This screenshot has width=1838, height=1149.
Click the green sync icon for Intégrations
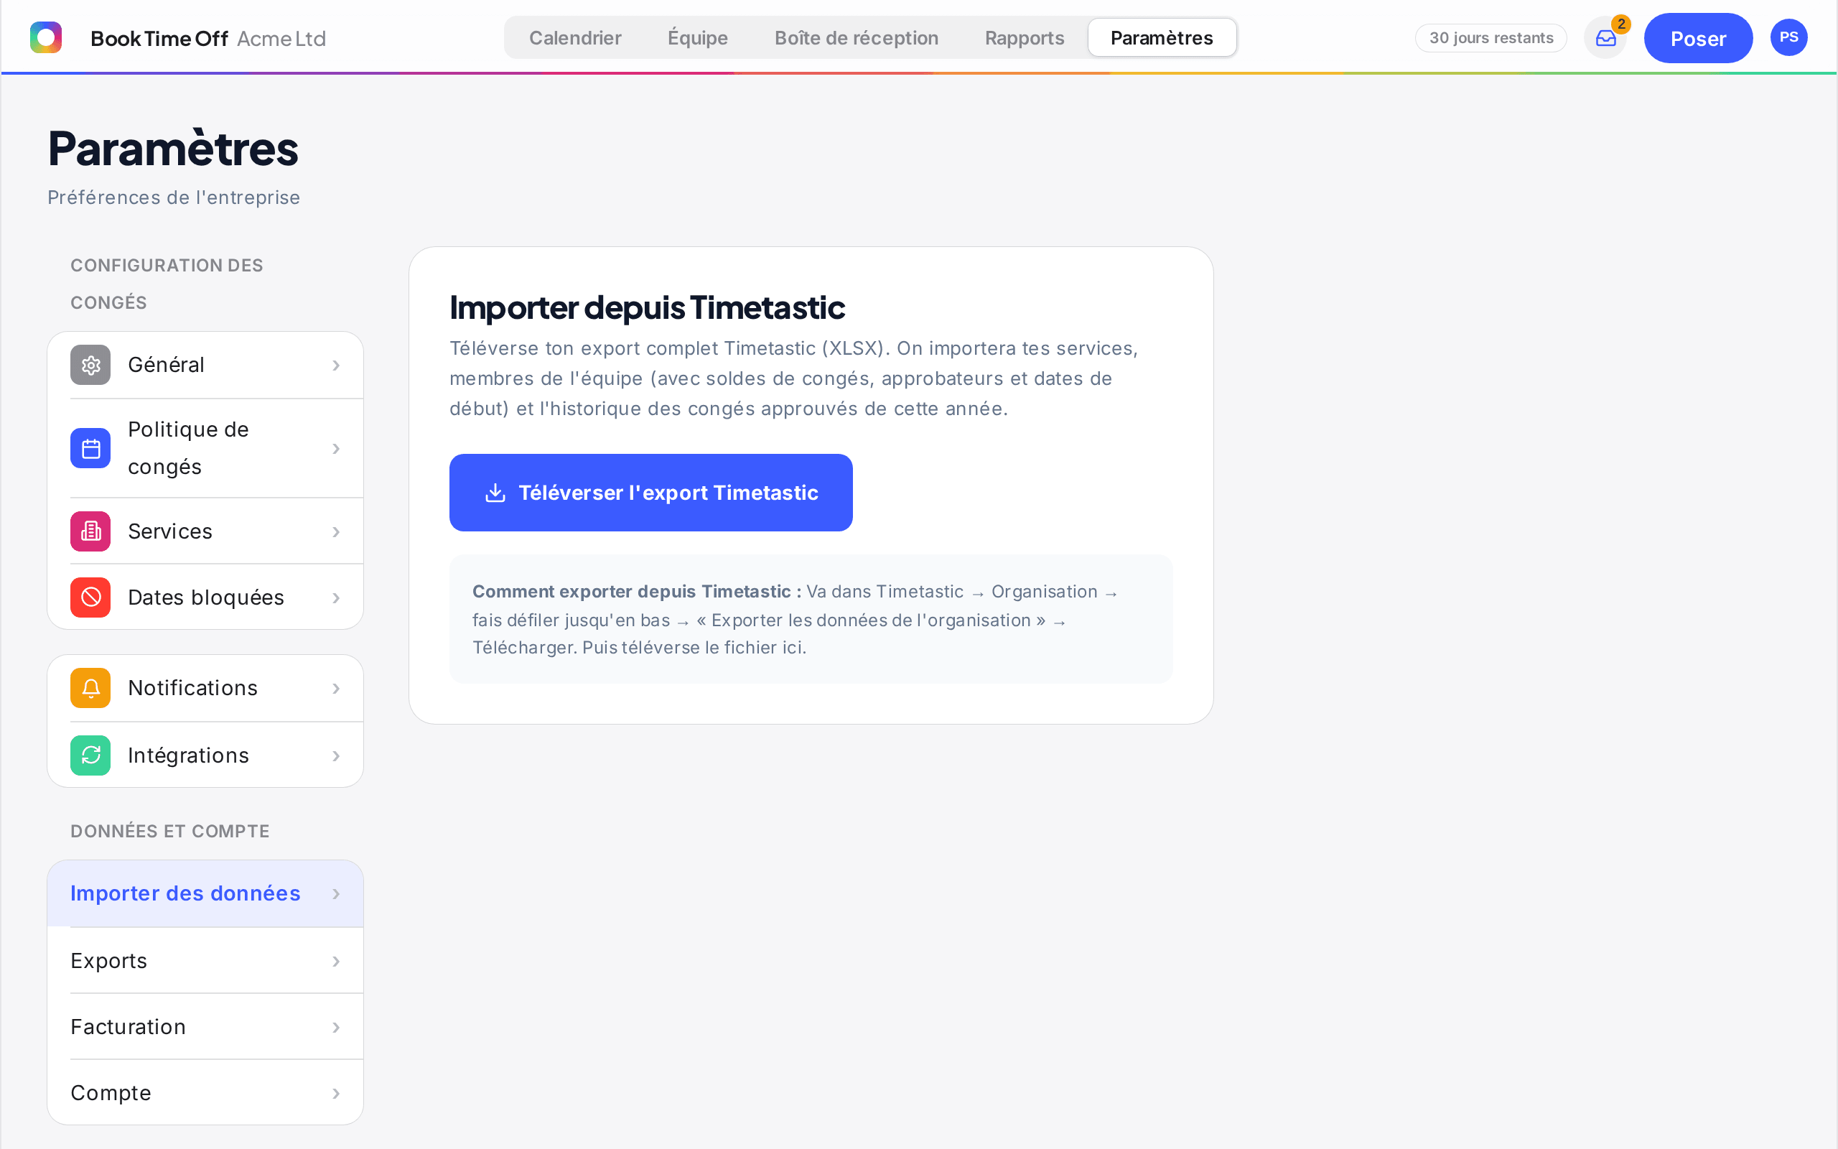[90, 755]
